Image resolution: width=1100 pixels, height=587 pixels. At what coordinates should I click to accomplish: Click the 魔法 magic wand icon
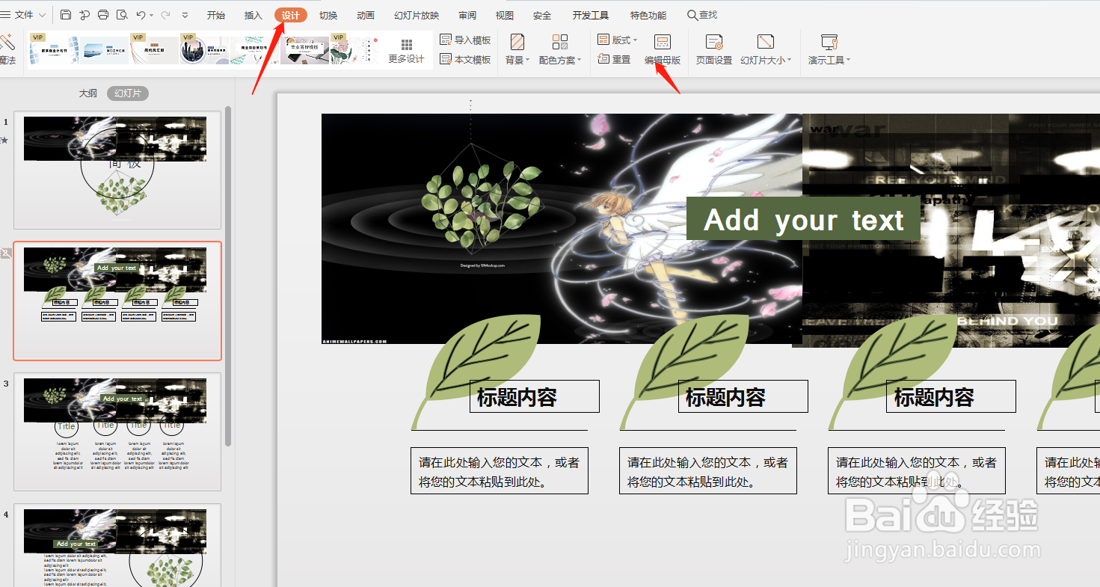click(7, 43)
